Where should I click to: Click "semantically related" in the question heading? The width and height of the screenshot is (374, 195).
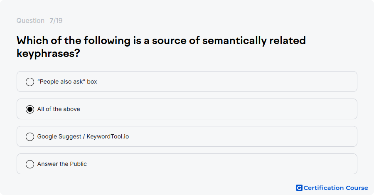(254, 41)
